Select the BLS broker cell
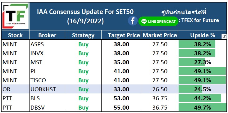228x113 pixels. coord(47,98)
